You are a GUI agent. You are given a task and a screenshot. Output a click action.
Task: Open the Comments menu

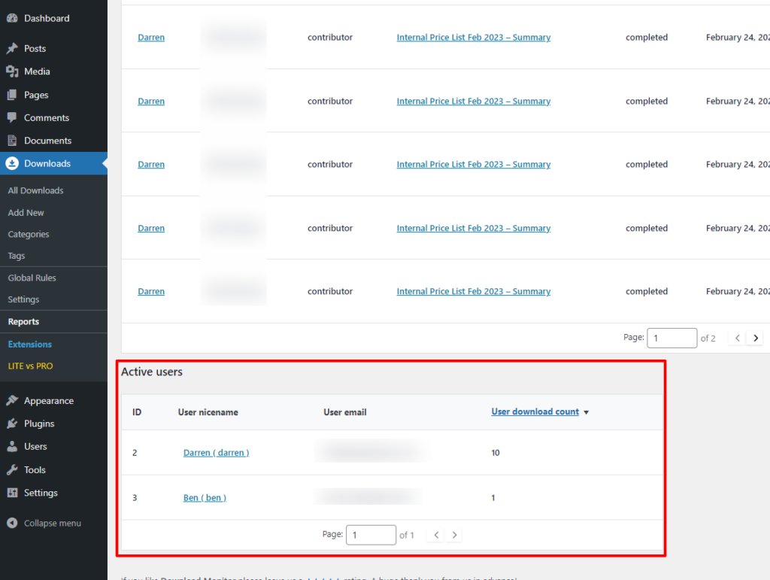pos(46,117)
